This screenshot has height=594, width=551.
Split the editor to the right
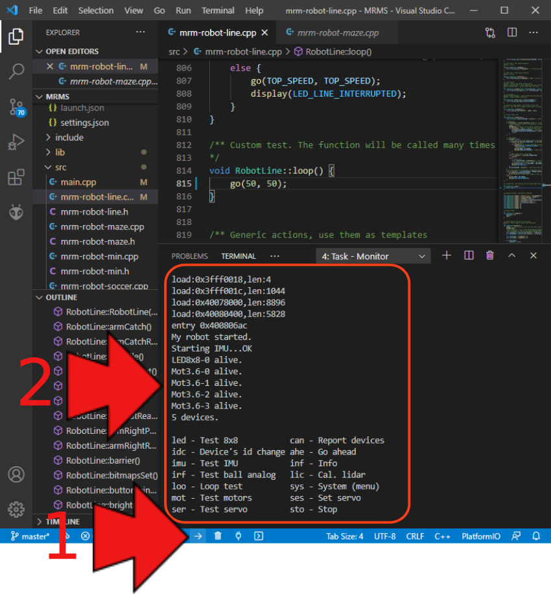tap(512, 32)
